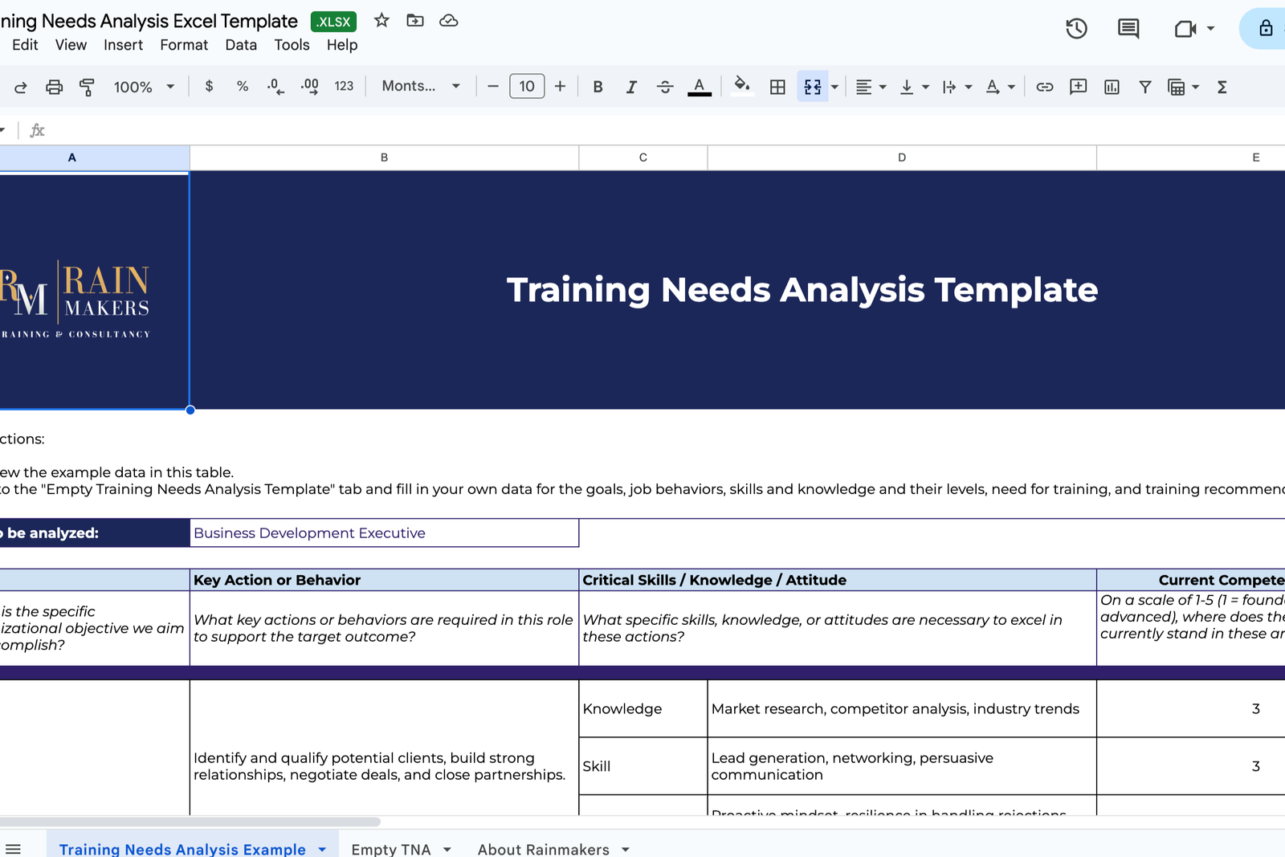Image resolution: width=1285 pixels, height=857 pixels.
Task: Click Training Needs Analysis Template title
Action: point(802,290)
